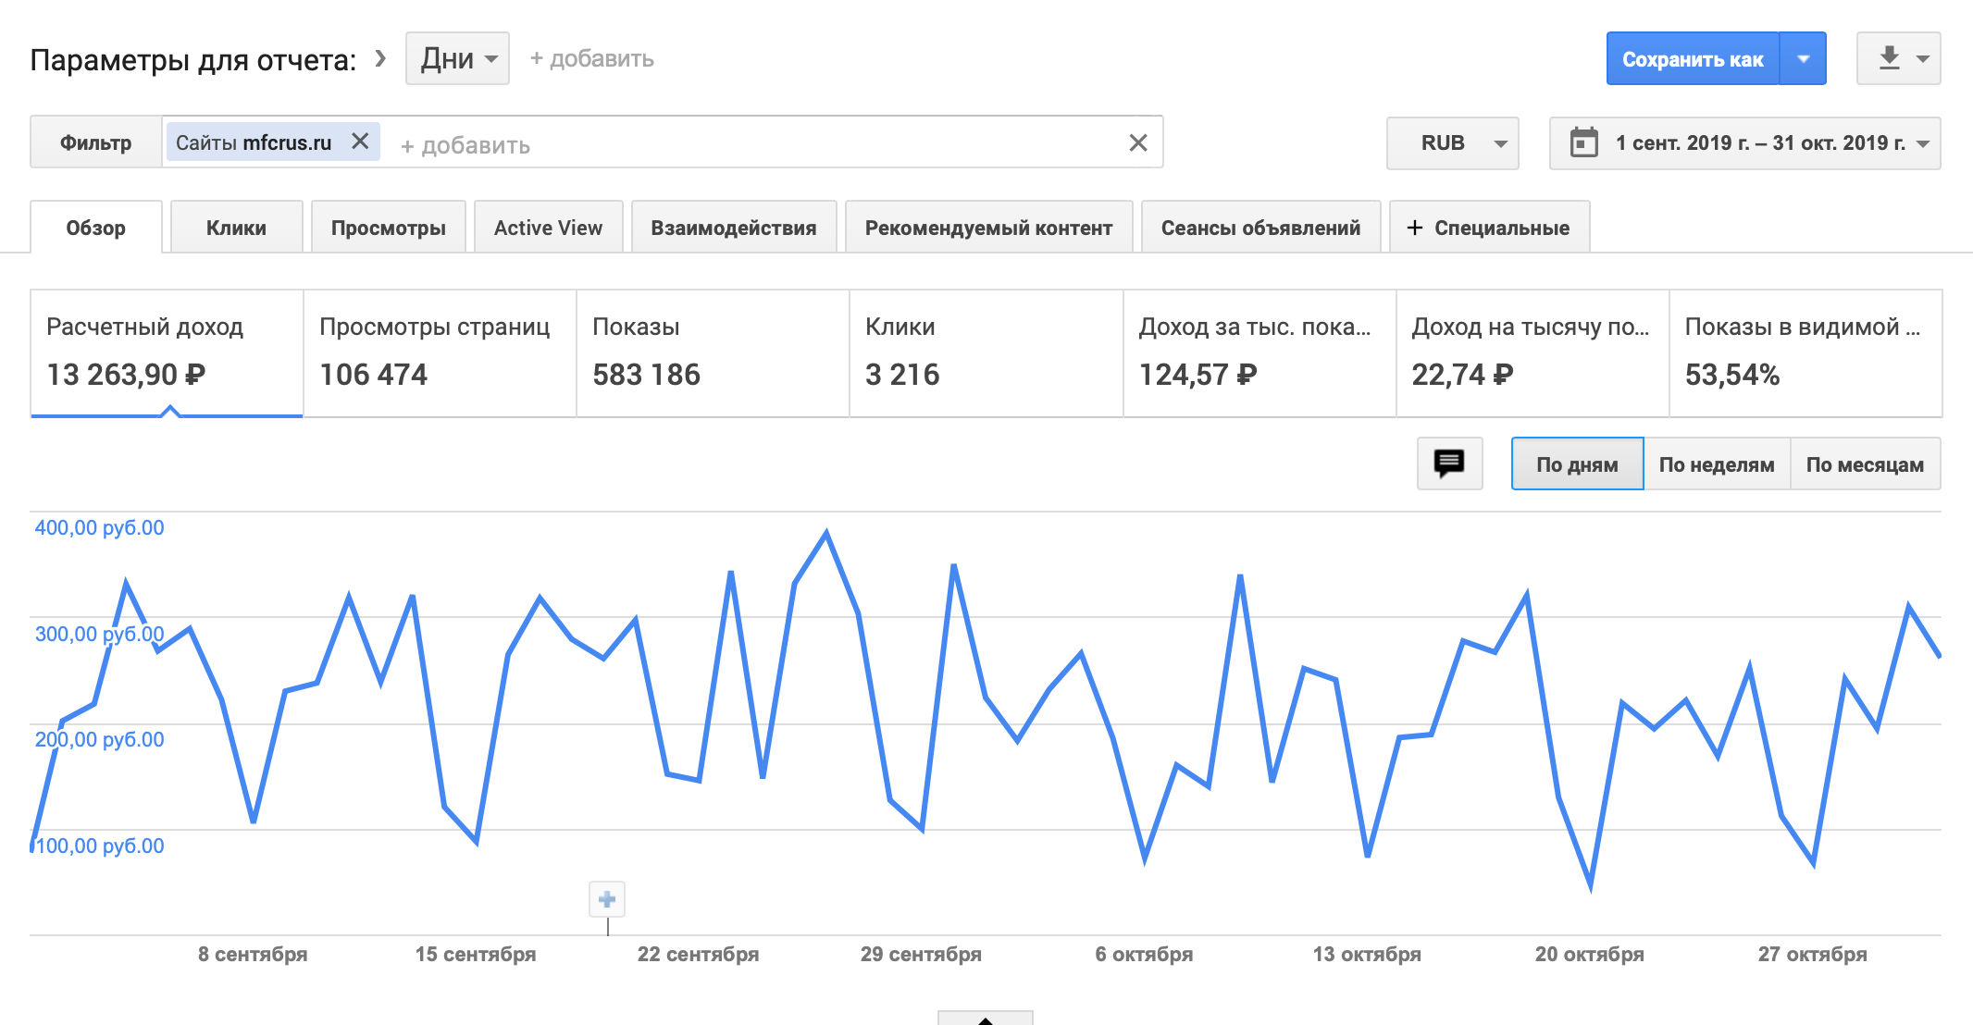Expand the Сохранить как arrow dropdown
Screen dimensions: 1973x1025
click(1803, 59)
